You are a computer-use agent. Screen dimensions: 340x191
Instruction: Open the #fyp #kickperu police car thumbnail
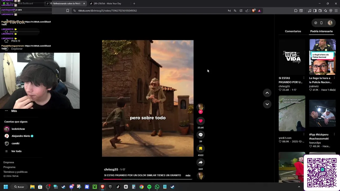point(322,113)
